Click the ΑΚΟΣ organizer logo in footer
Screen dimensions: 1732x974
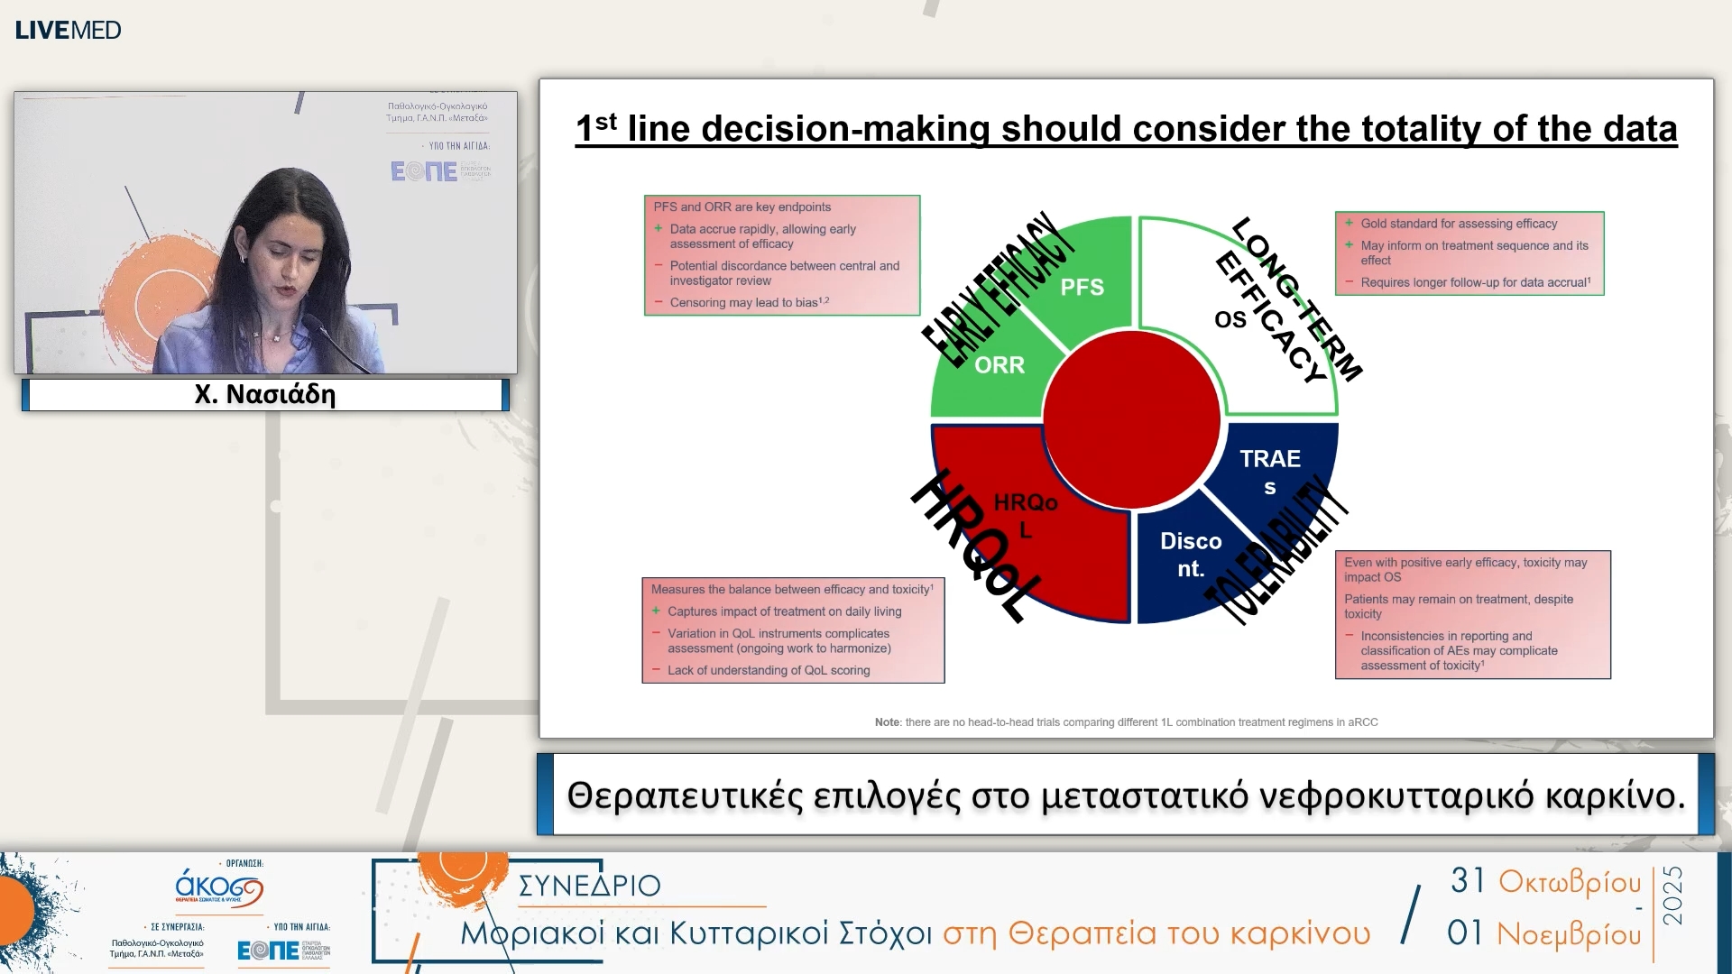tap(219, 887)
